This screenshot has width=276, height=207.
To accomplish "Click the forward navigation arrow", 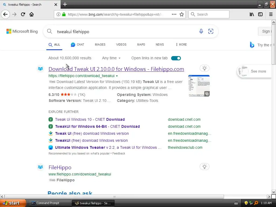I will click(14, 14).
